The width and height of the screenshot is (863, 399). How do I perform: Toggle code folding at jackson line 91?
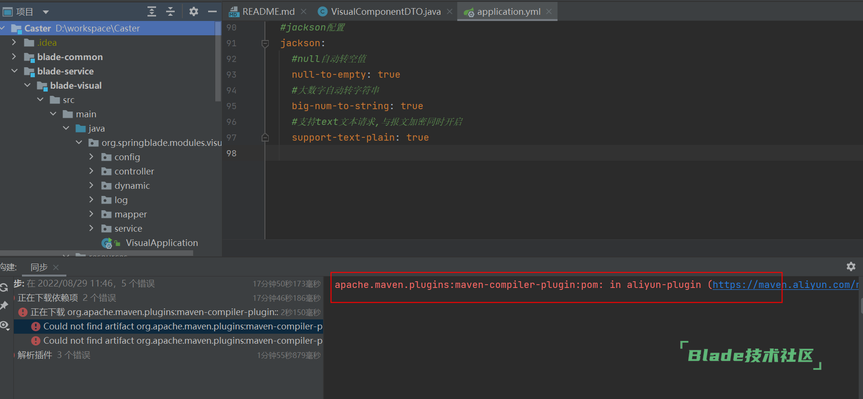click(265, 43)
